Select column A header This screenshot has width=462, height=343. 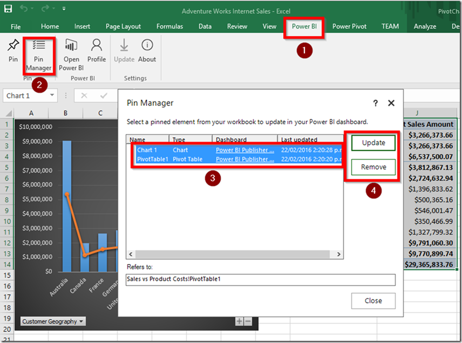[x=31, y=113]
